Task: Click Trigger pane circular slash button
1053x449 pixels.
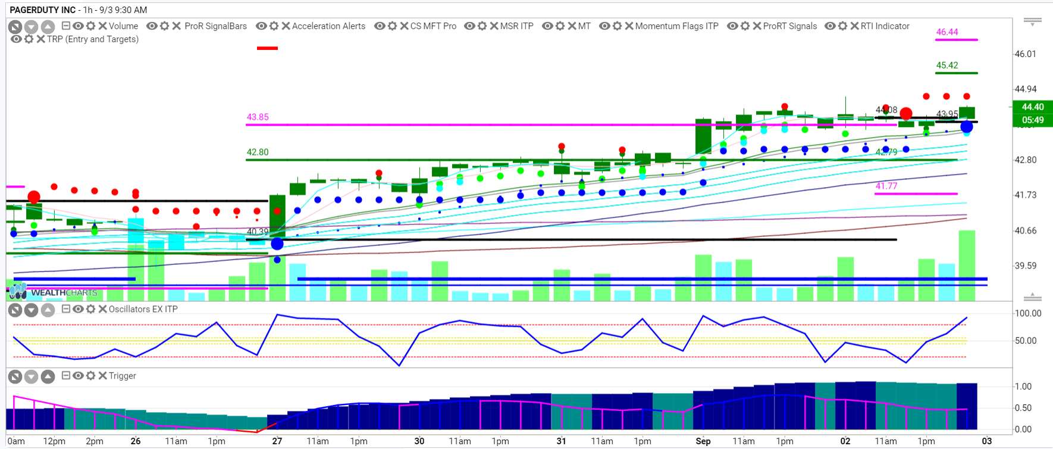Action: coord(15,377)
